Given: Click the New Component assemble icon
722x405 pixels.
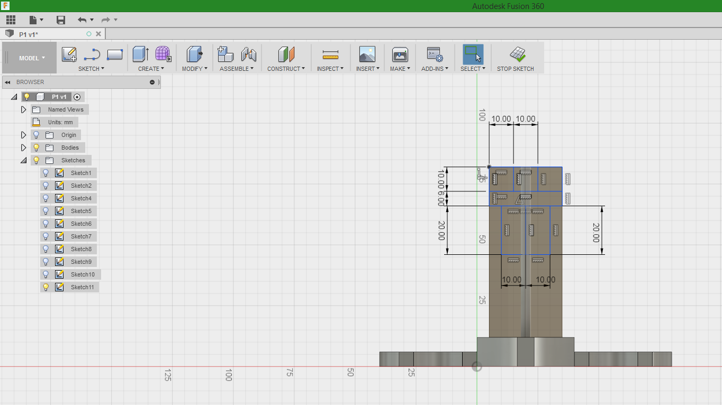Looking at the screenshot, I should 225,54.
